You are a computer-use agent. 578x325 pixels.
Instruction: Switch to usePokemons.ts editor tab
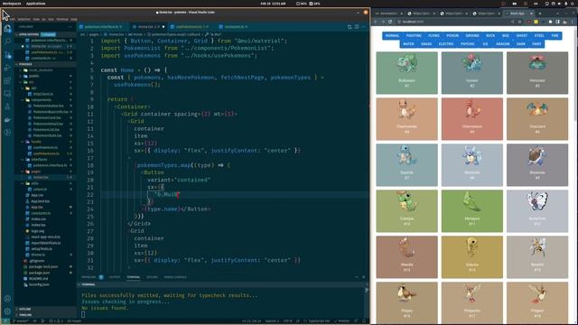pos(191,27)
